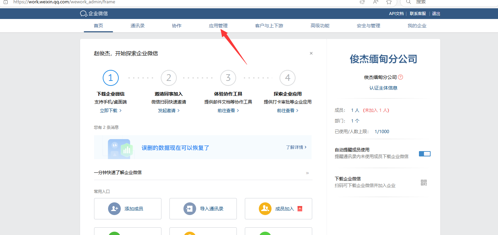Screen dimensions: 498x235
Task: Click the 您有 2 条消息 text
Action: coord(106,127)
